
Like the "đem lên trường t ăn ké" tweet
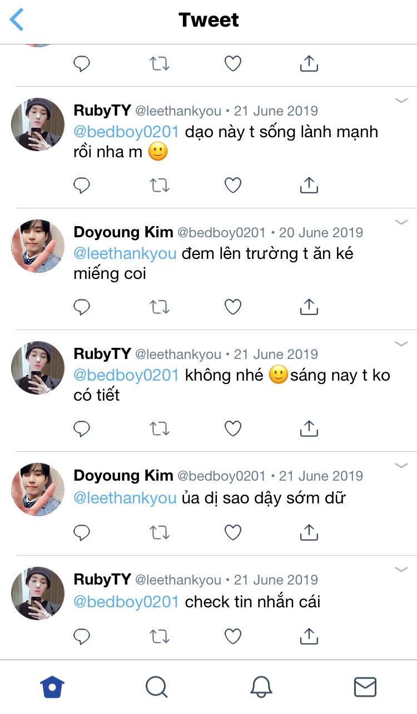pos(232,307)
